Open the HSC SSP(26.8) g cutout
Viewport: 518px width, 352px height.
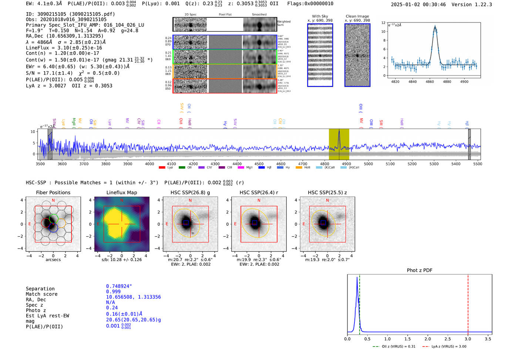190,224
